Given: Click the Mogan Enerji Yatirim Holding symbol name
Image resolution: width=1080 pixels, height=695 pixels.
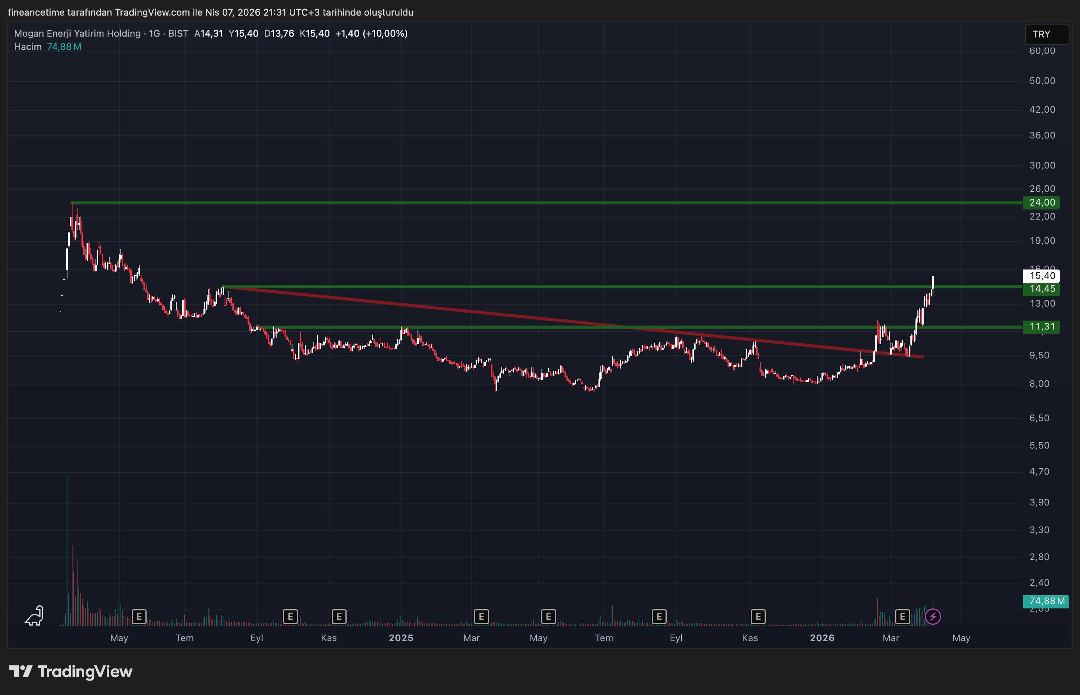Looking at the screenshot, I should [x=77, y=33].
